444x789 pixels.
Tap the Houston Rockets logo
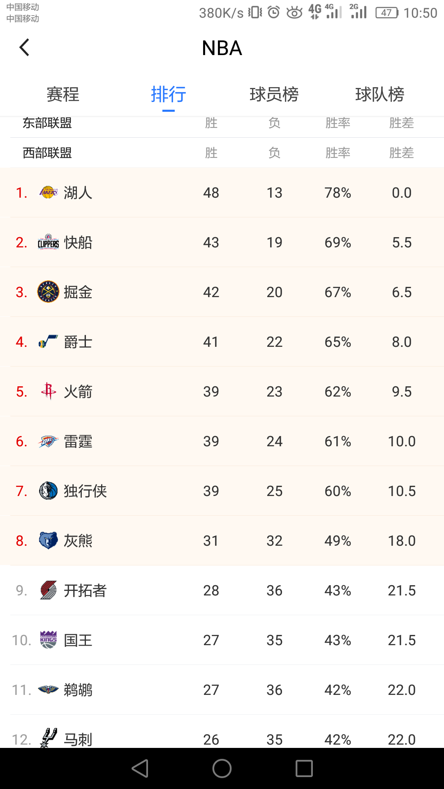49,391
